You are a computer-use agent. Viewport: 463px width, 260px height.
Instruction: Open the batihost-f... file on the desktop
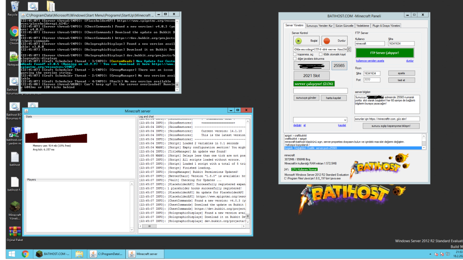(x=14, y=184)
